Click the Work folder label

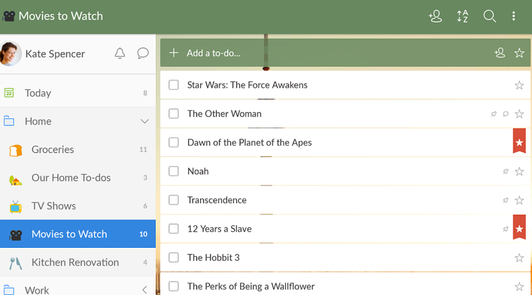37,290
